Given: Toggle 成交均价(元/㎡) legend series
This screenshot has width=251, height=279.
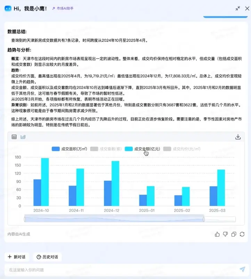Looking at the screenshot, I should [181, 149].
